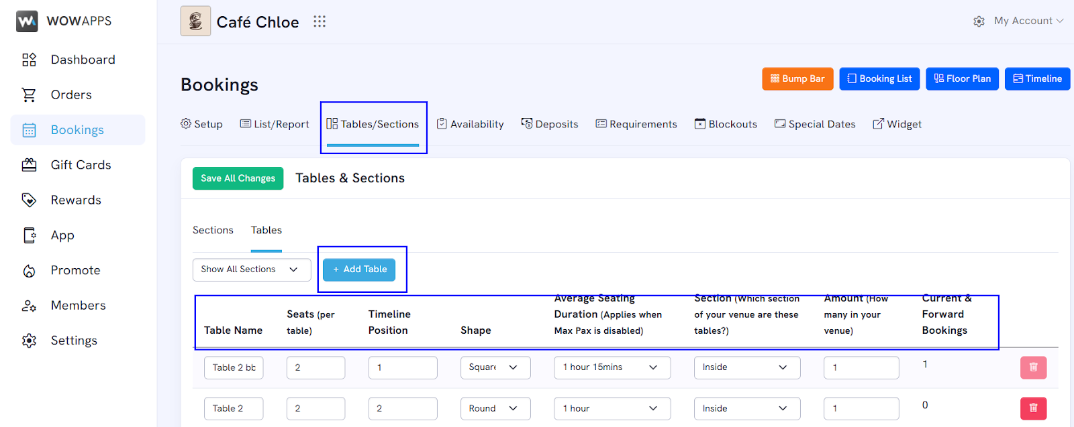Image resolution: width=1074 pixels, height=427 pixels.
Task: Go to Rewards in the sidebar
Action: click(76, 200)
